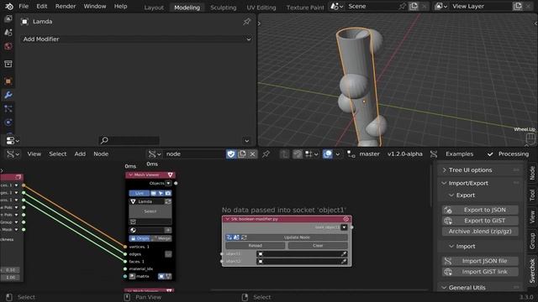Screen dimensions: 538x302
Task: Click the properties search field
Action: pyautogui.click(x=129, y=140)
